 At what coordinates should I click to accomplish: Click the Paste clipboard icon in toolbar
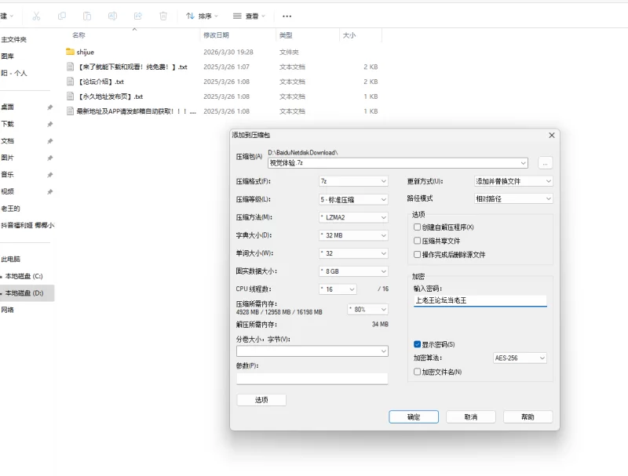87,16
